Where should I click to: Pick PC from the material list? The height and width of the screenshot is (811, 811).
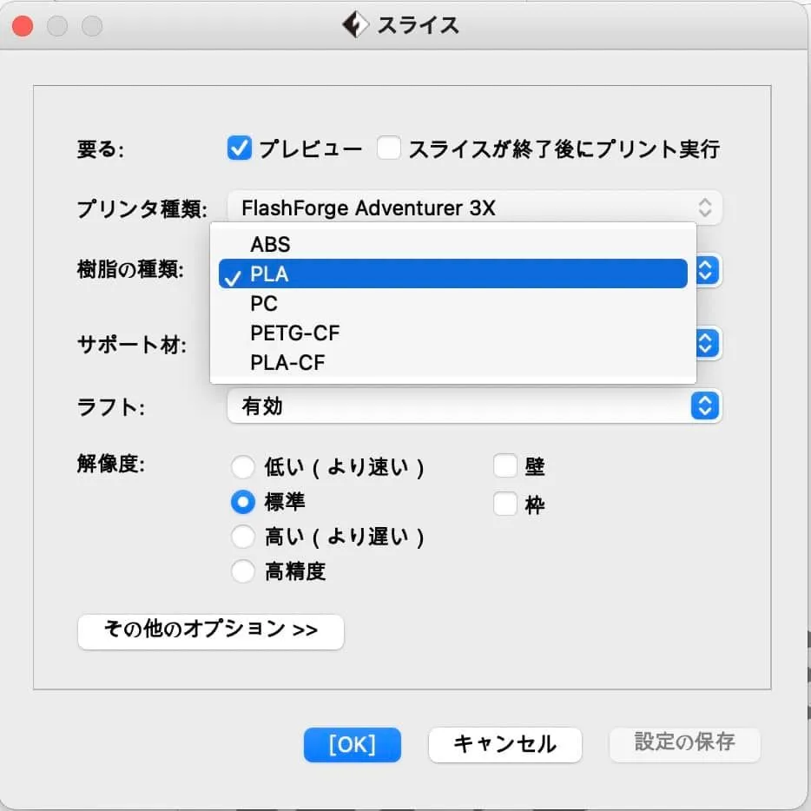pyautogui.click(x=264, y=304)
